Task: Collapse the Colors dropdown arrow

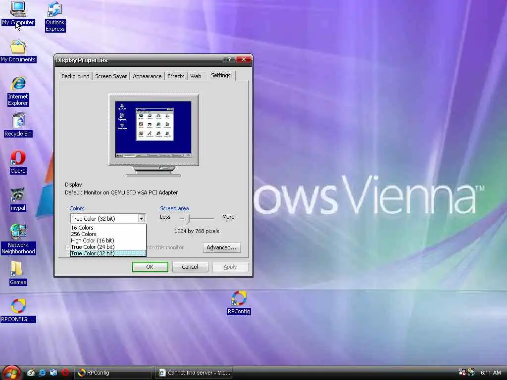Action: (141, 219)
